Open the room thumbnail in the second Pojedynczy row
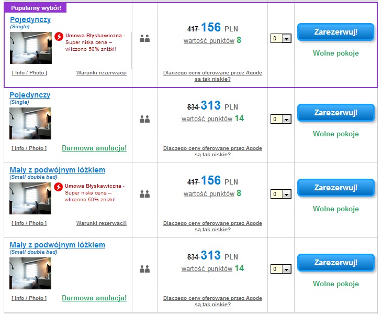The image size is (382, 314). tap(30, 124)
